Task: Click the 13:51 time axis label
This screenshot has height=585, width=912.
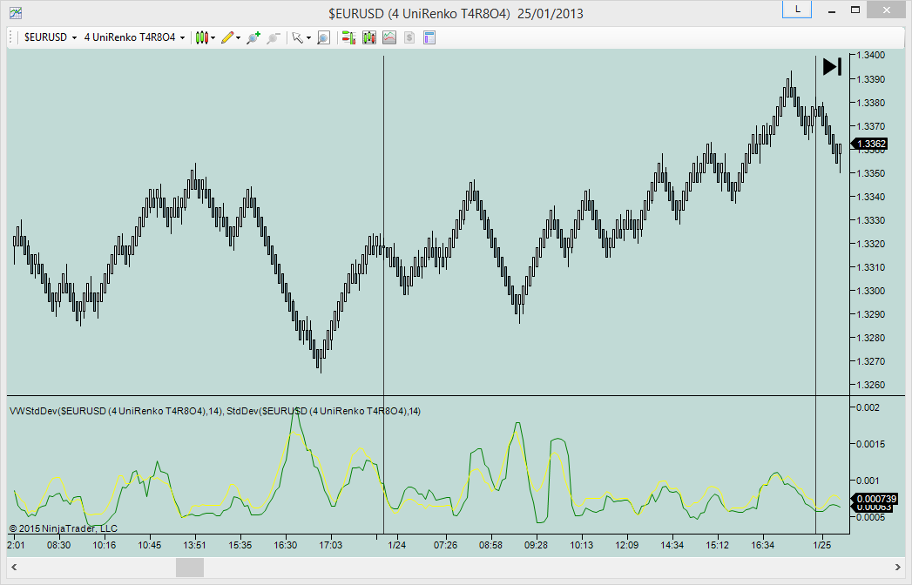Action: pyautogui.click(x=195, y=546)
